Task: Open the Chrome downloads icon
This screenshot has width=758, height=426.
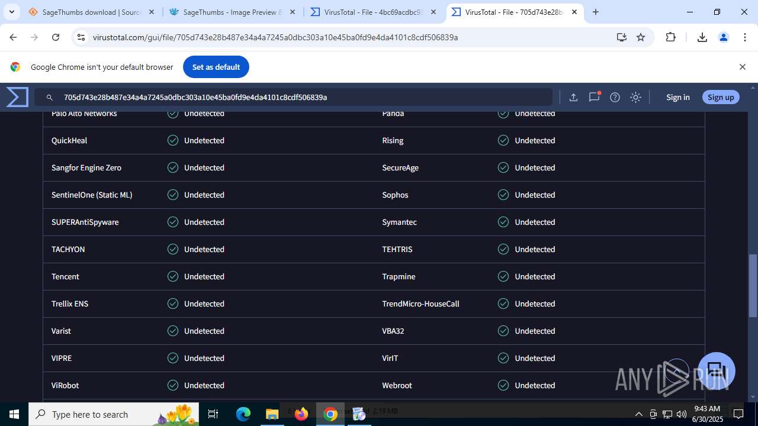Action: click(x=702, y=37)
